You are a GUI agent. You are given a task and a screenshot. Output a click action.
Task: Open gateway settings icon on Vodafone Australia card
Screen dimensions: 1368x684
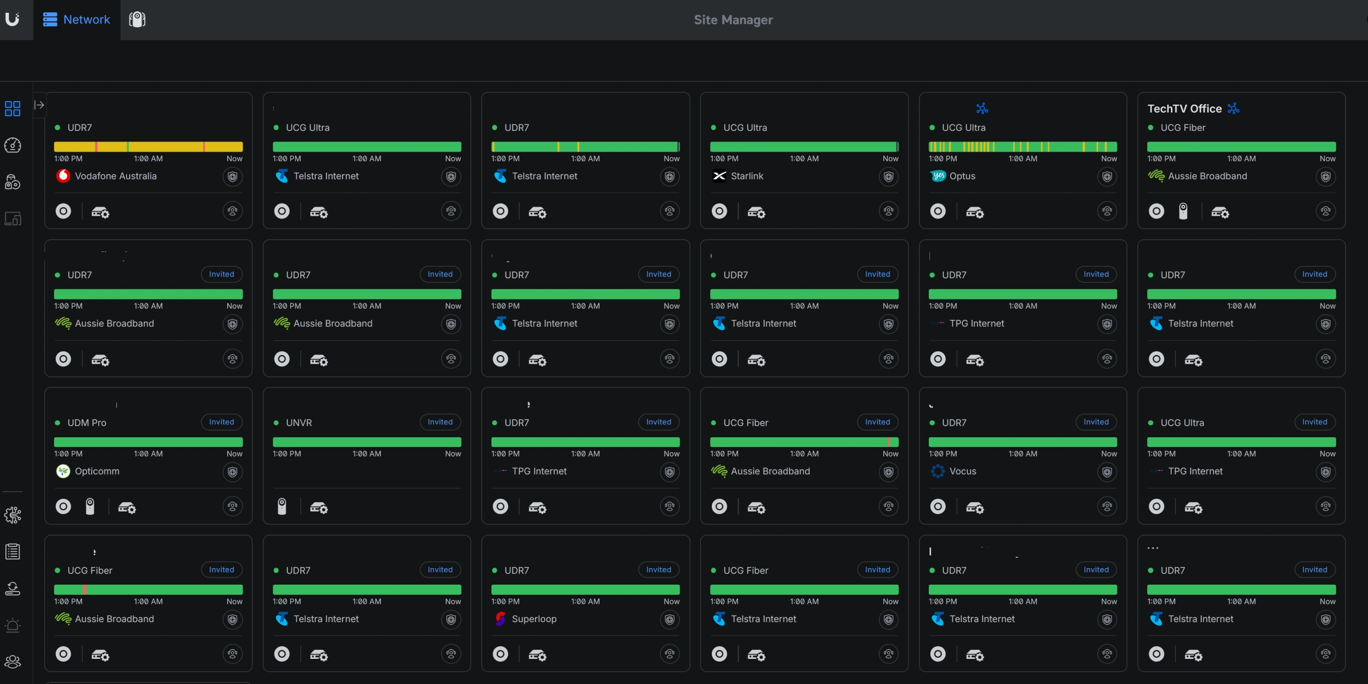pos(100,212)
